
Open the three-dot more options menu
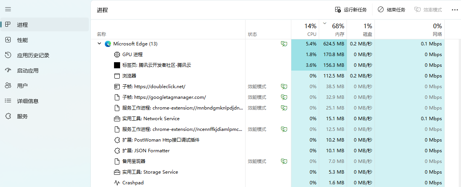pos(455,10)
